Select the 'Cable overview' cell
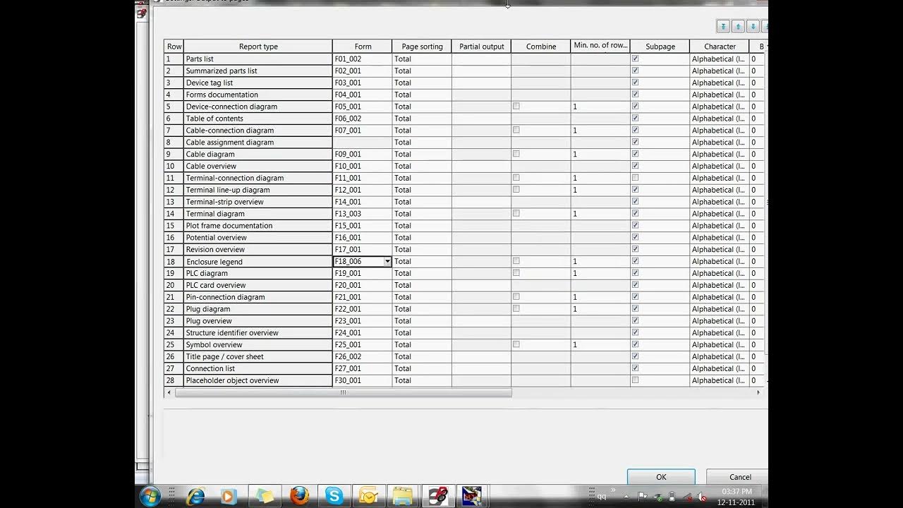This screenshot has width=903, height=508. point(258,166)
